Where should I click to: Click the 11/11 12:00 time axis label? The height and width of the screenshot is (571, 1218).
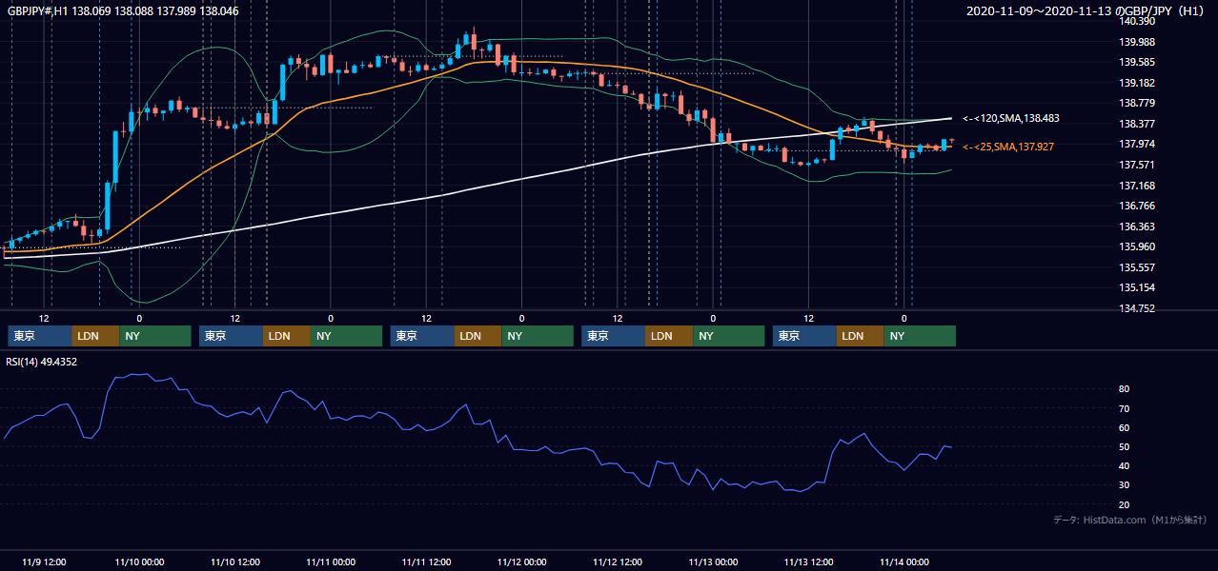[425, 561]
